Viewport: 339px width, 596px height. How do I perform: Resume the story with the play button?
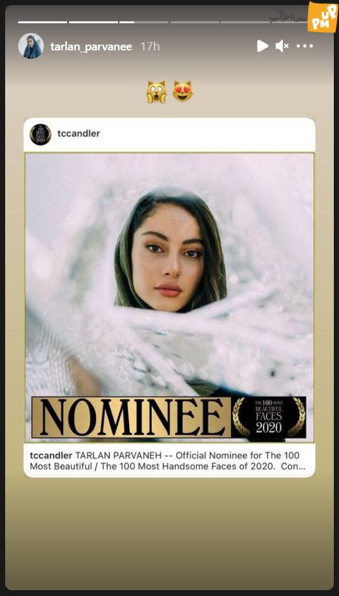click(262, 47)
